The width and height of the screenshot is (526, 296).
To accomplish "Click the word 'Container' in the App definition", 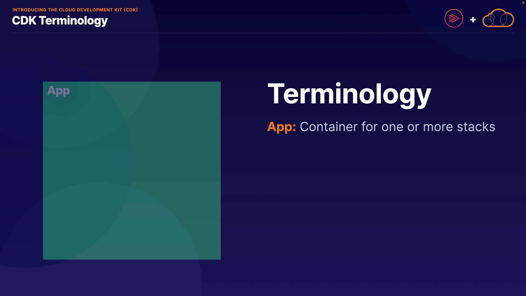I will click(328, 127).
